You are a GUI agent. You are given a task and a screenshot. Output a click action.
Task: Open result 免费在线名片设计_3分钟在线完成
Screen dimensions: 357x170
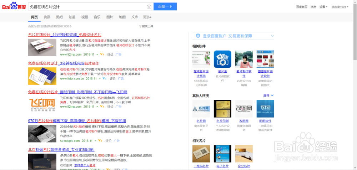pos(64,63)
